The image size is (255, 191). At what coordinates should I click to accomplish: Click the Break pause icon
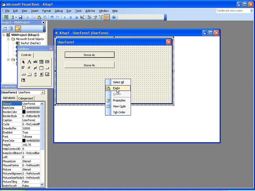point(71,17)
